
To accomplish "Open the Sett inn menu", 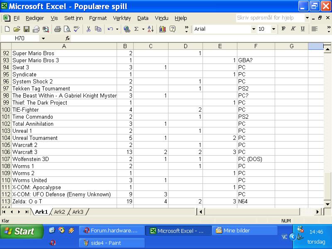I will point(73,18).
